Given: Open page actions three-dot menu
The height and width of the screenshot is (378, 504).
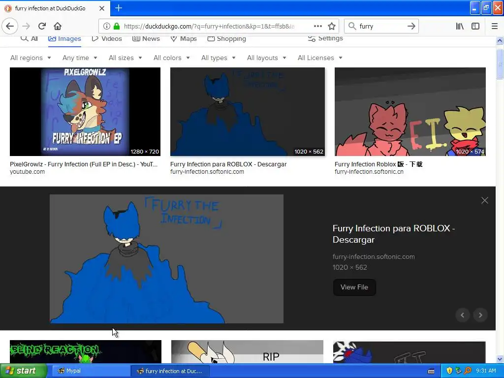Looking at the screenshot, I should coord(317,26).
